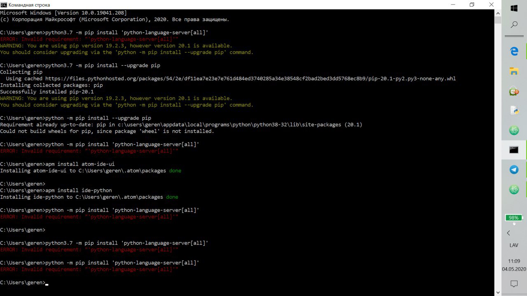Open Telegram from the taskbar
This screenshot has width=527, height=296.
tap(514, 170)
